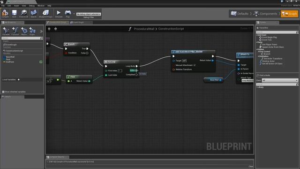The width and height of the screenshot is (300, 169).
Task: Toggle EndPoint variable visibility eye
Action: 41,62
